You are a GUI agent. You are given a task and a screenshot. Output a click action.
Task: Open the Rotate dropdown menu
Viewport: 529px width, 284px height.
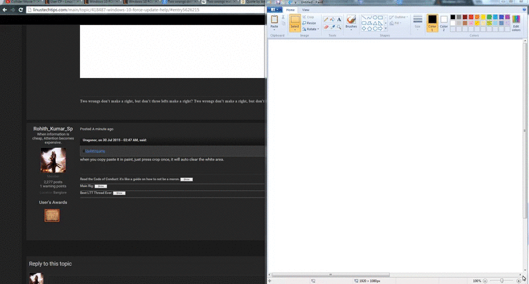[x=310, y=29]
